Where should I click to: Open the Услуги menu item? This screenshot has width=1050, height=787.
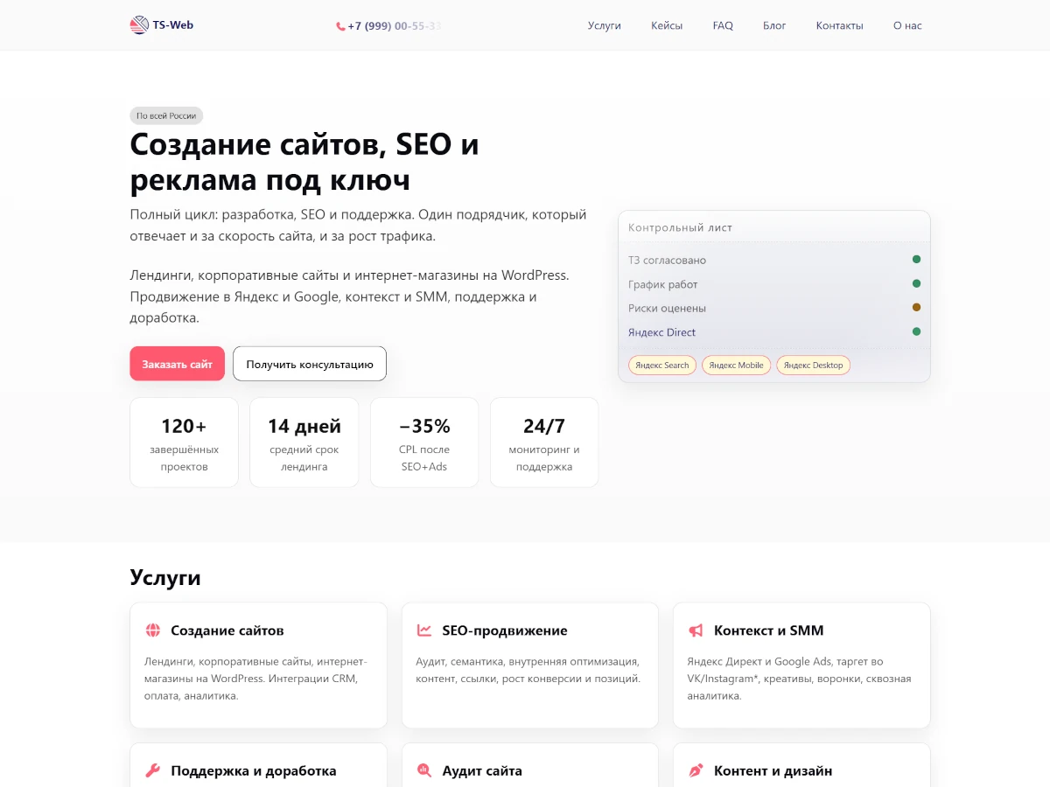pos(604,25)
